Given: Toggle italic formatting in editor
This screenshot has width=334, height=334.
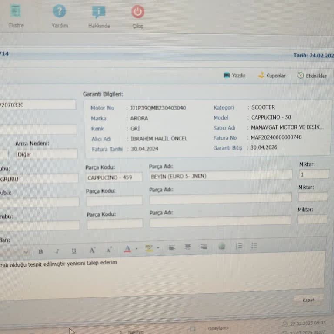Looking at the screenshot, I should [x=57, y=251].
